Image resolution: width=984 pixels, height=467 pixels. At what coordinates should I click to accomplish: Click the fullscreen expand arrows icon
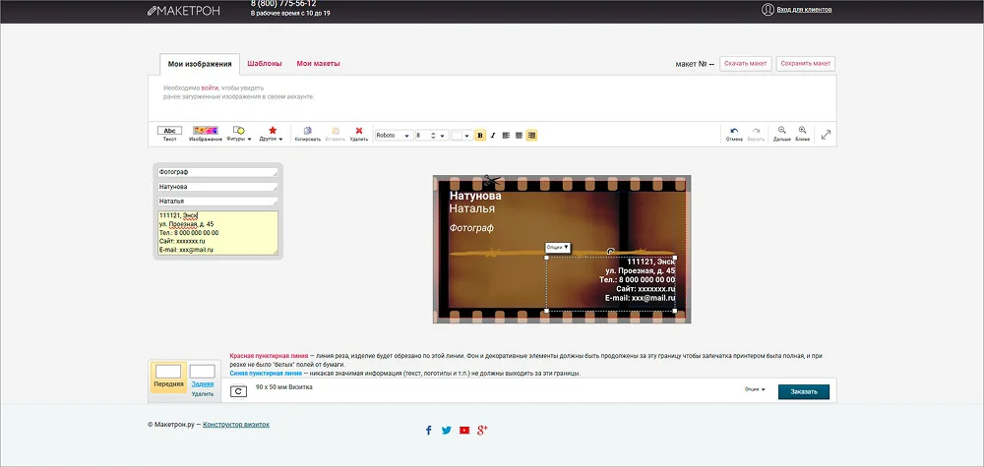(x=827, y=135)
